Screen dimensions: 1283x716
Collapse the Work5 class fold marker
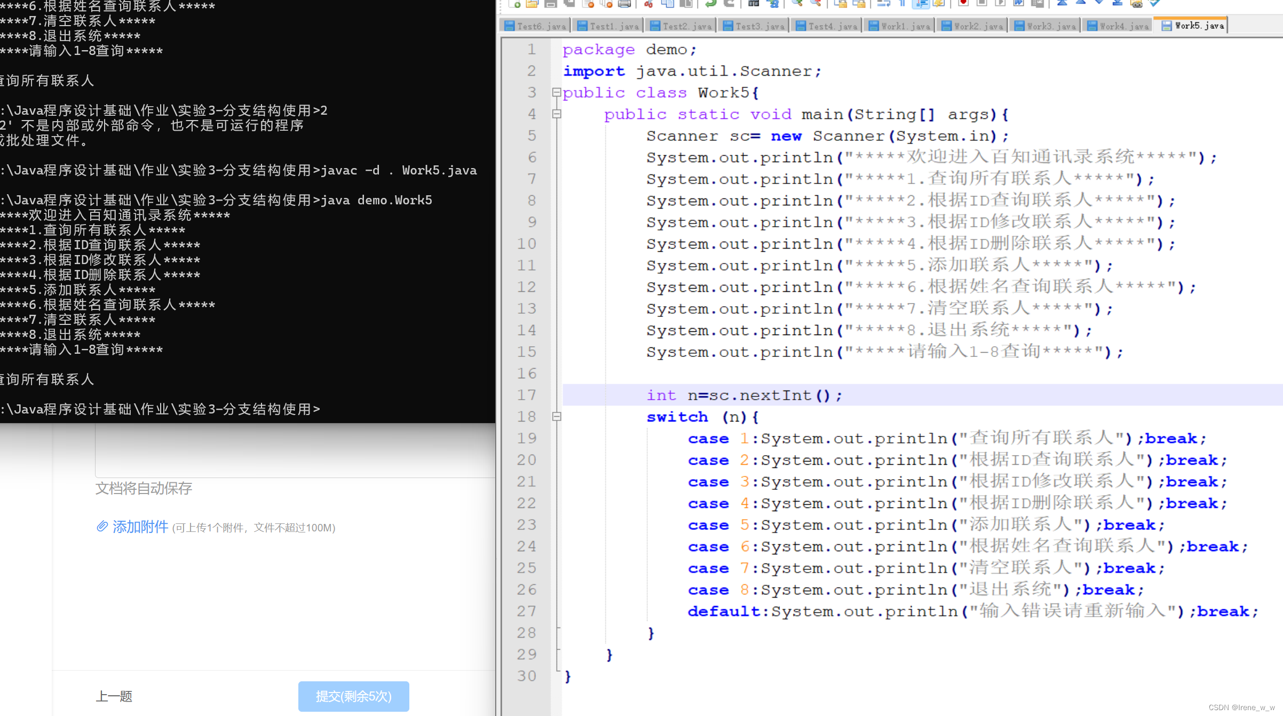pyautogui.click(x=557, y=92)
